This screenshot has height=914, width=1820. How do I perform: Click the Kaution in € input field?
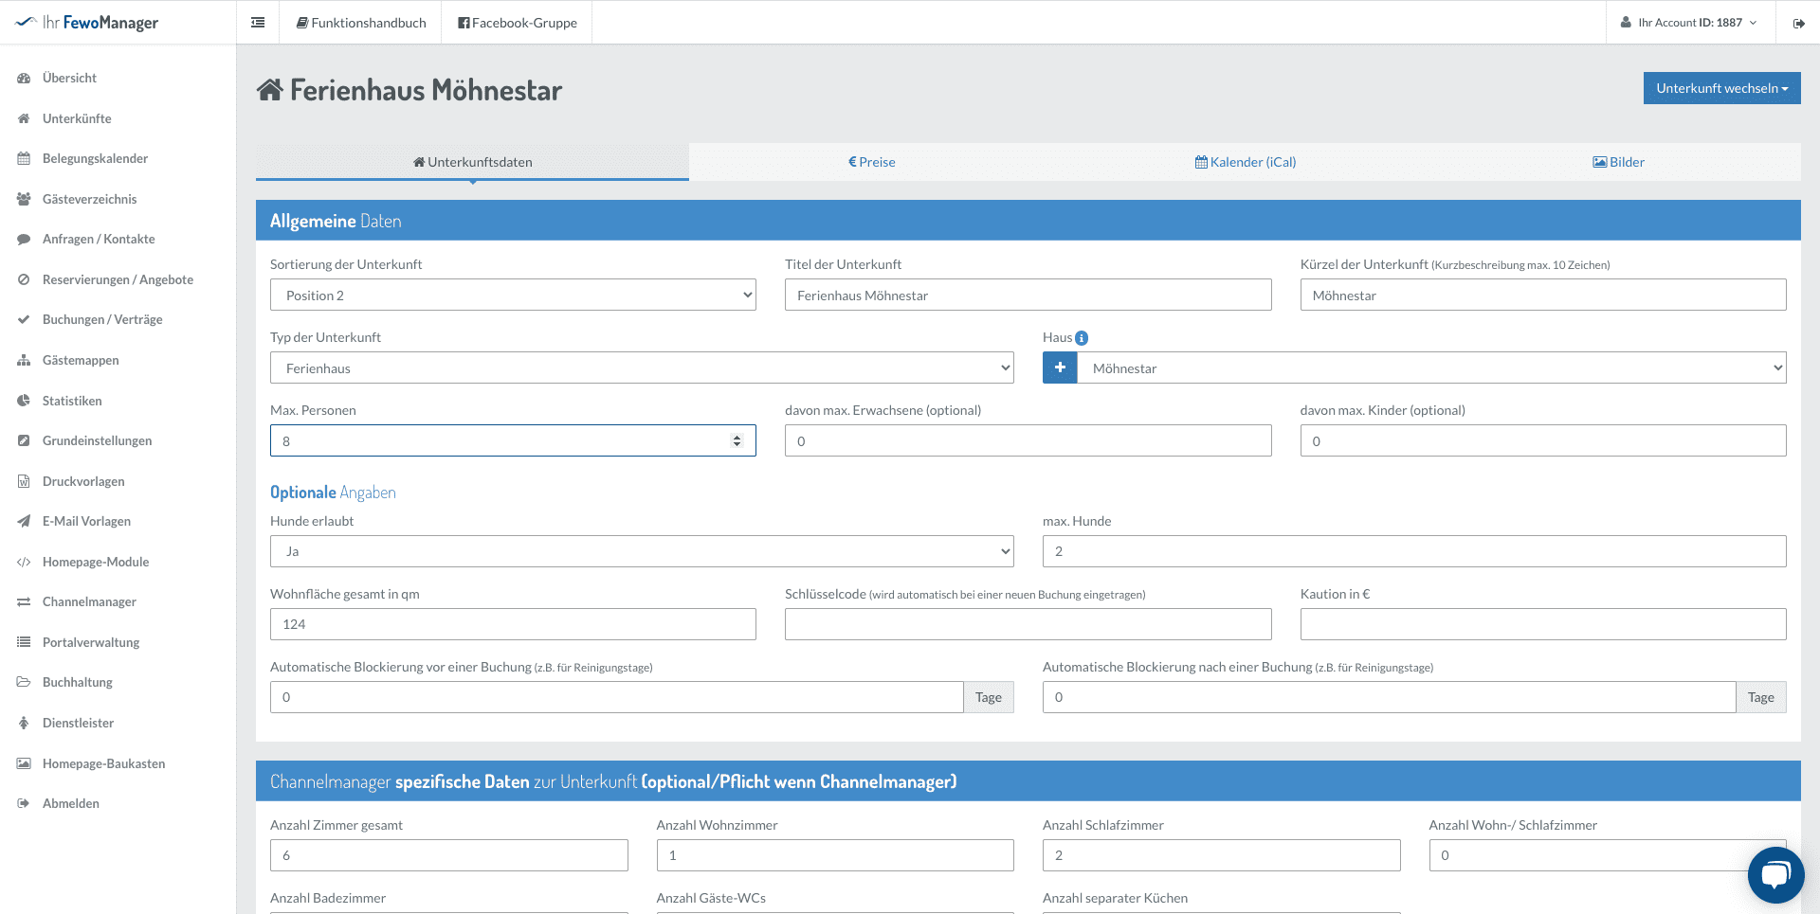[x=1543, y=624]
